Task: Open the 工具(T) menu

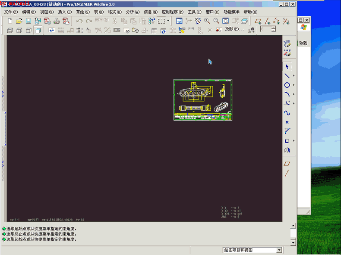Action: (194, 12)
